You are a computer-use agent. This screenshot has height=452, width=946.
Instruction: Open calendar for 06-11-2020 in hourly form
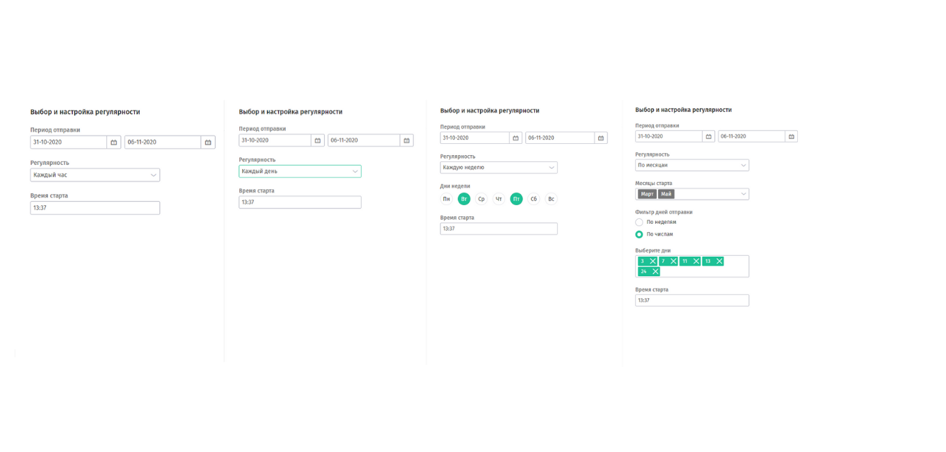pos(208,142)
